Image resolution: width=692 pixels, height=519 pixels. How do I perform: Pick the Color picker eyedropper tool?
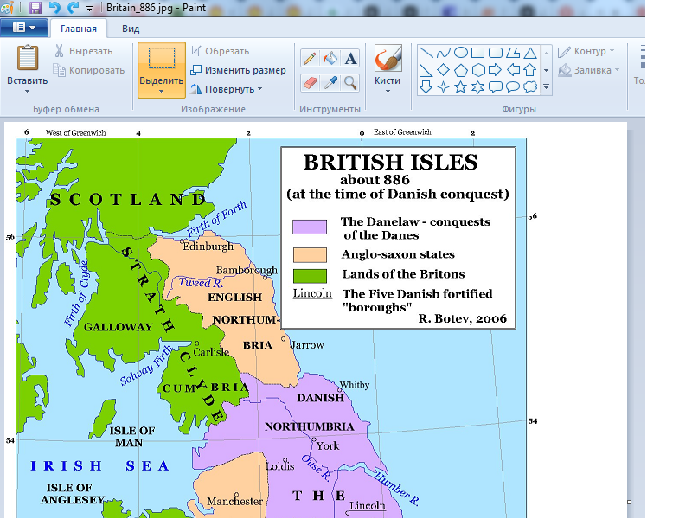pos(330,82)
